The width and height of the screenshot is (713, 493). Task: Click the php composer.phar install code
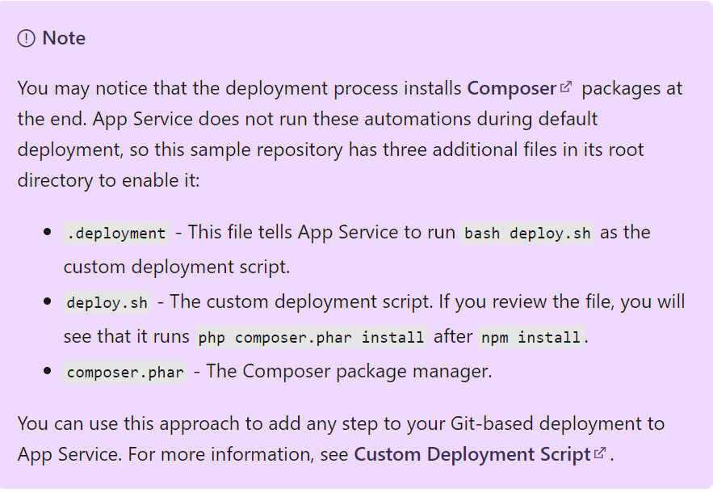click(312, 337)
